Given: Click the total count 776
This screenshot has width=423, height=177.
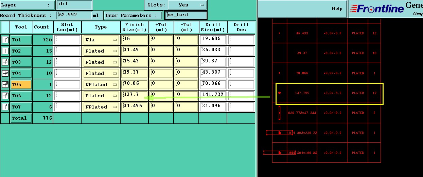Looking at the screenshot, I should click(47, 118).
